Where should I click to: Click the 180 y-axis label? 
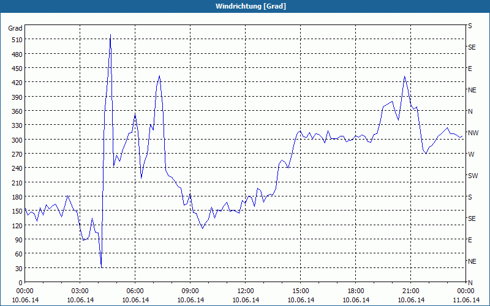(17, 197)
